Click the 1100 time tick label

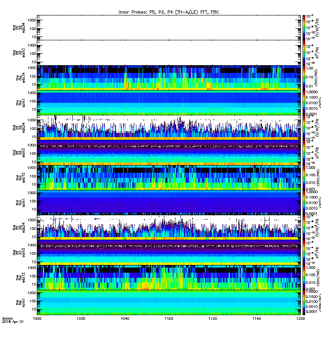click(x=169, y=319)
